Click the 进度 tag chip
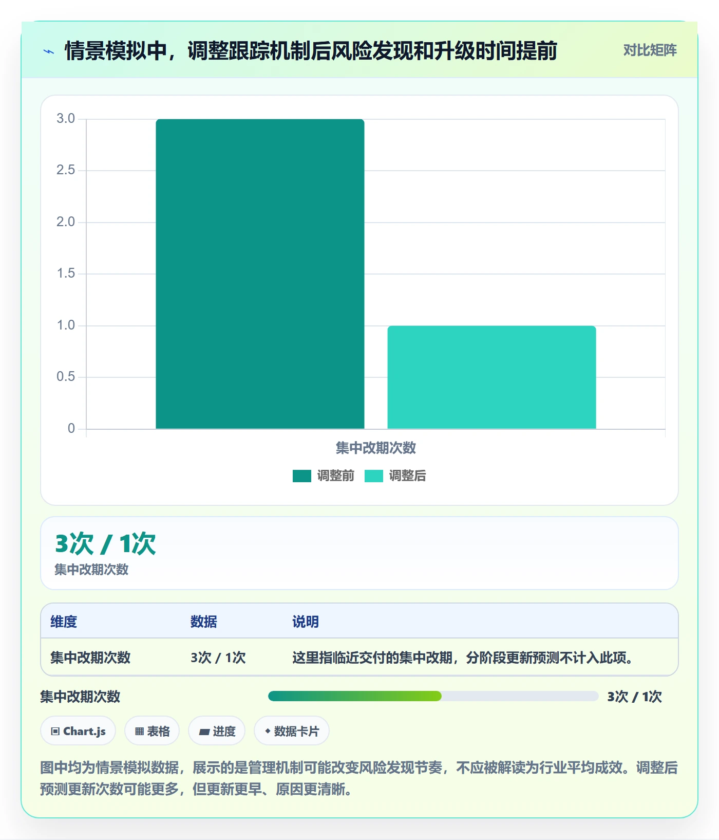Screen dimensions: 719x840 (x=217, y=731)
